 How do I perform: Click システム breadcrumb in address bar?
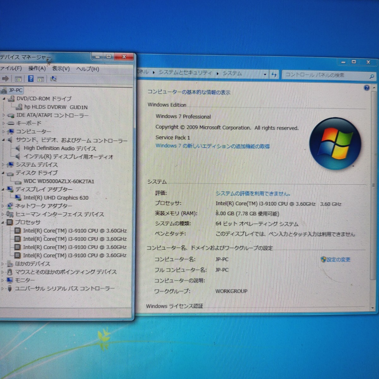[232, 74]
